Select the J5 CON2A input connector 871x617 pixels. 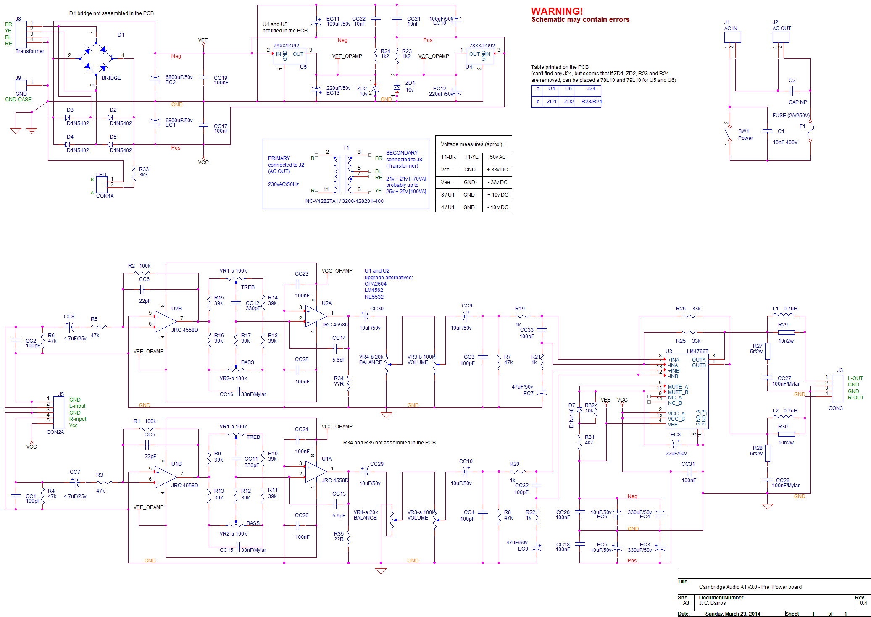point(59,412)
